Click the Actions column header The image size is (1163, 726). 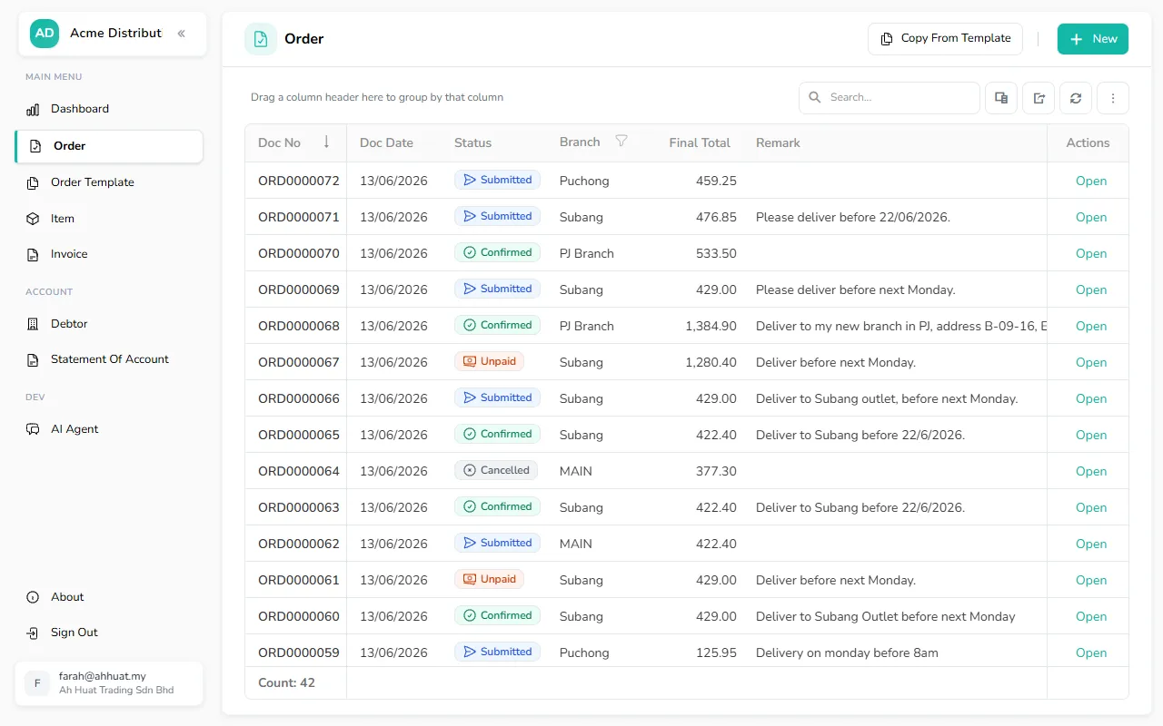pos(1088,142)
